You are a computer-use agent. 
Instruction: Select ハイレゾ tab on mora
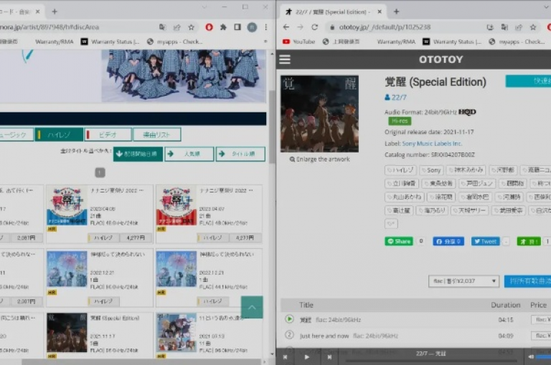coord(59,135)
